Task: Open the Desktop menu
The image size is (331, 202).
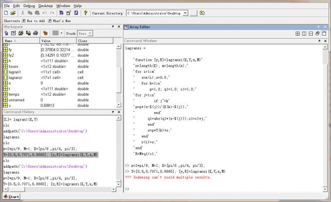Action: [46, 6]
